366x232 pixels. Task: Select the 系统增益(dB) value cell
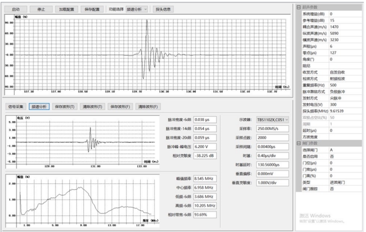pyautogui.click(x=345, y=14)
